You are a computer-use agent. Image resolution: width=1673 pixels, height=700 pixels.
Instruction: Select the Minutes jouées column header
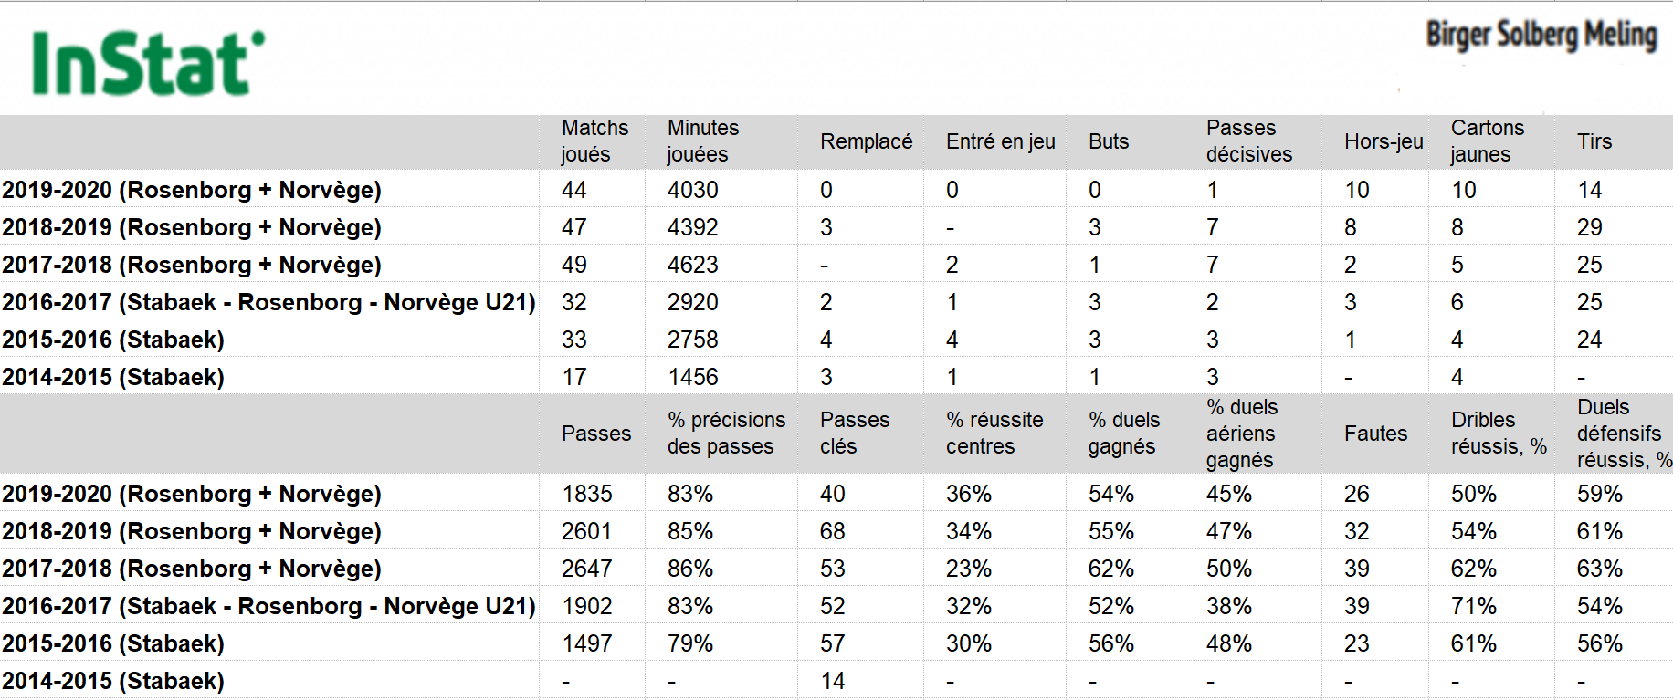coord(703,141)
